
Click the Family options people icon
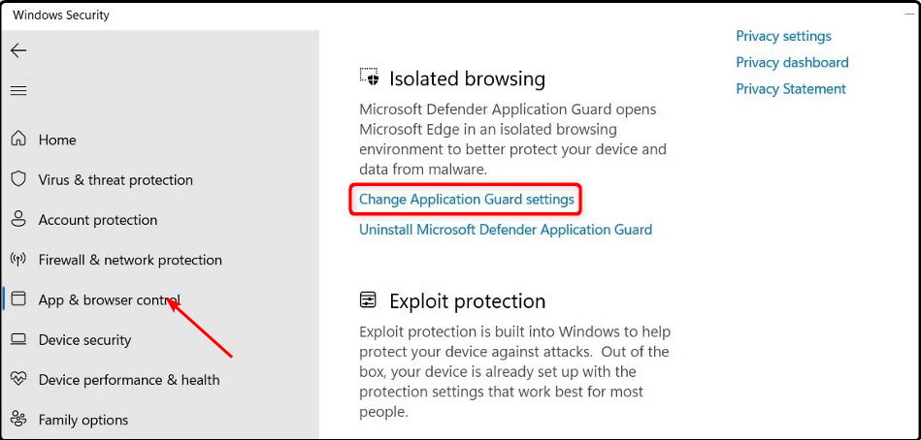pos(18,420)
